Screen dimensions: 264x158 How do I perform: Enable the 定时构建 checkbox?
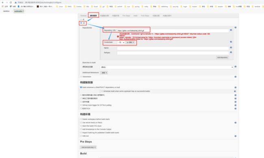(81, 102)
